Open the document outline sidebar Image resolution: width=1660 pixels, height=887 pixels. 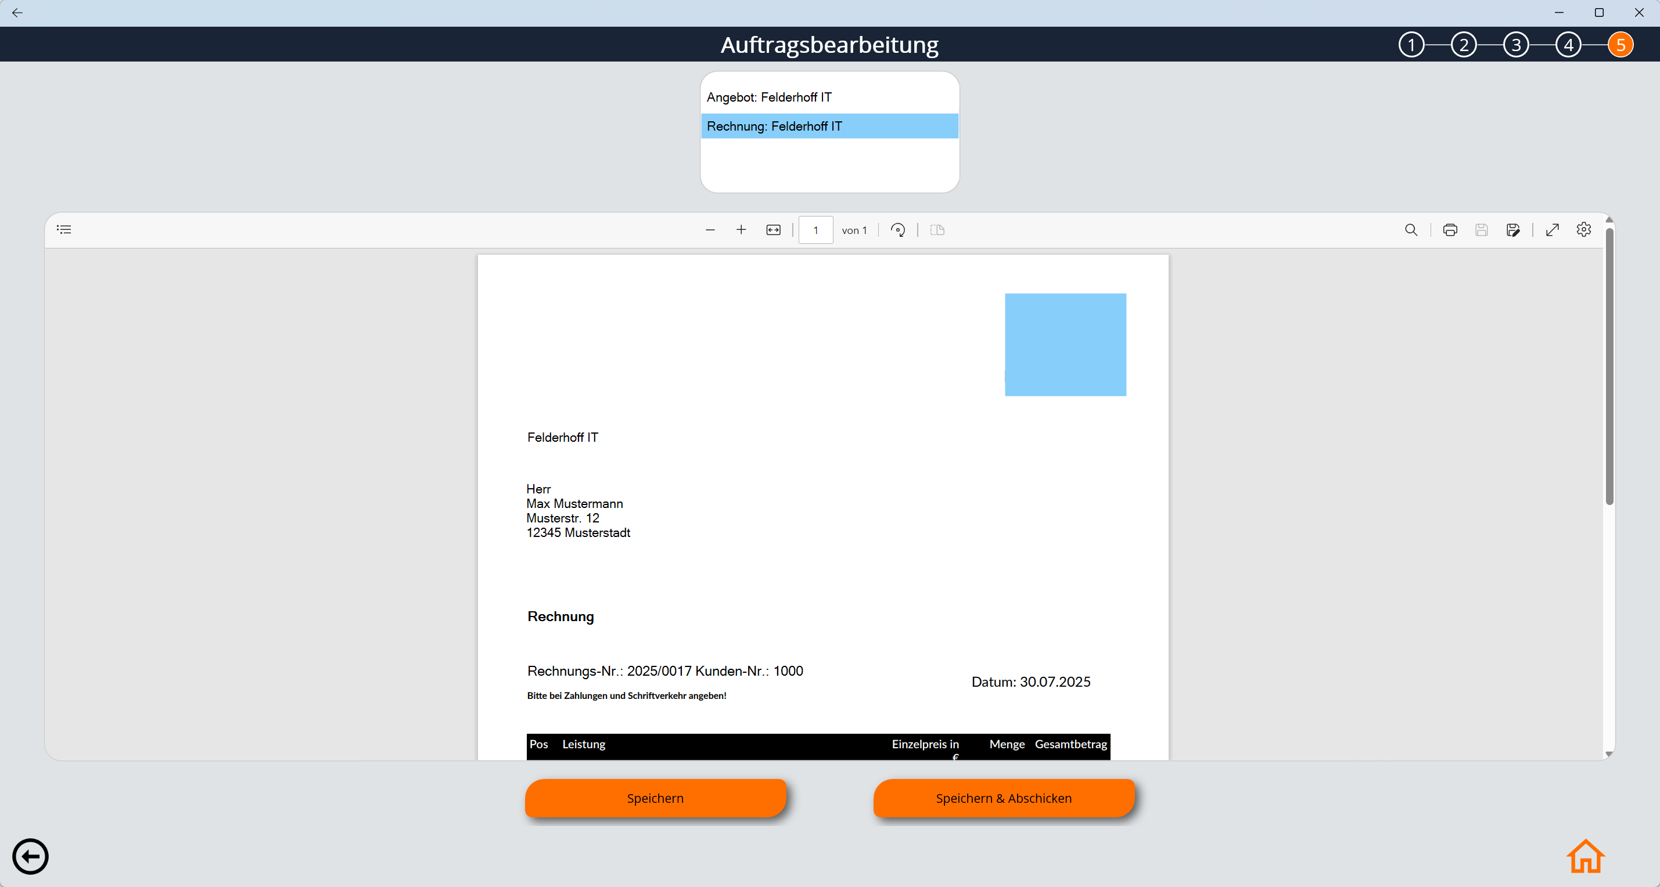coord(64,229)
